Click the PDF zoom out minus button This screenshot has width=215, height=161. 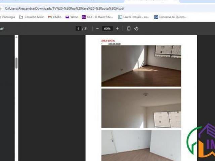tap(97, 29)
